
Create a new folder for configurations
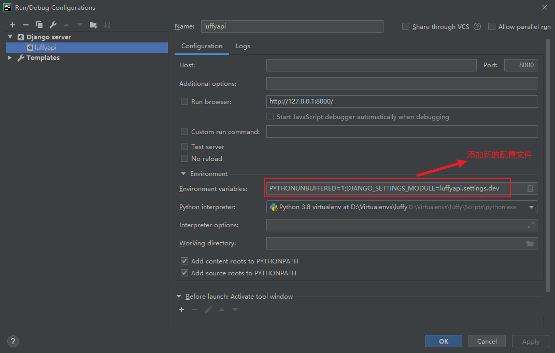pyautogui.click(x=93, y=25)
